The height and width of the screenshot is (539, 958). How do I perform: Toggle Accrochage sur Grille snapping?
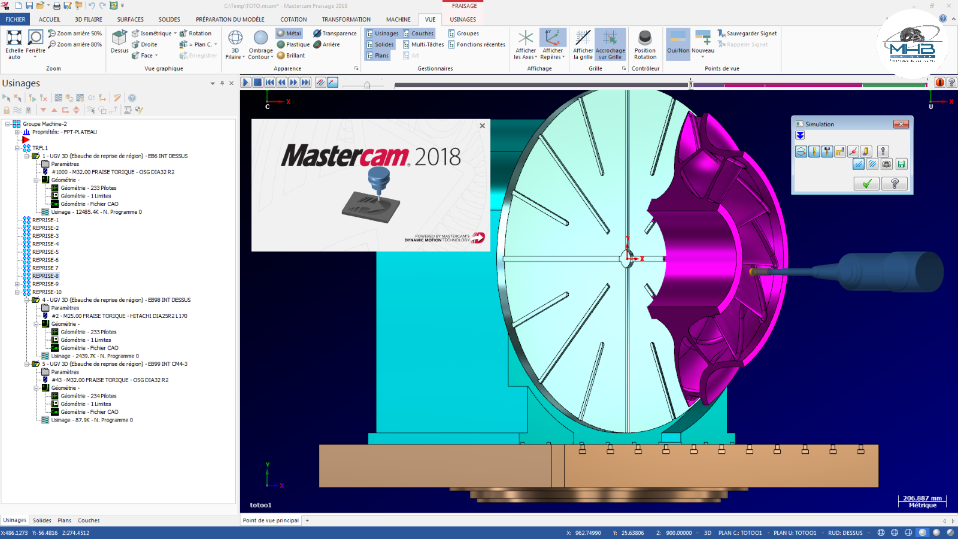pos(610,44)
